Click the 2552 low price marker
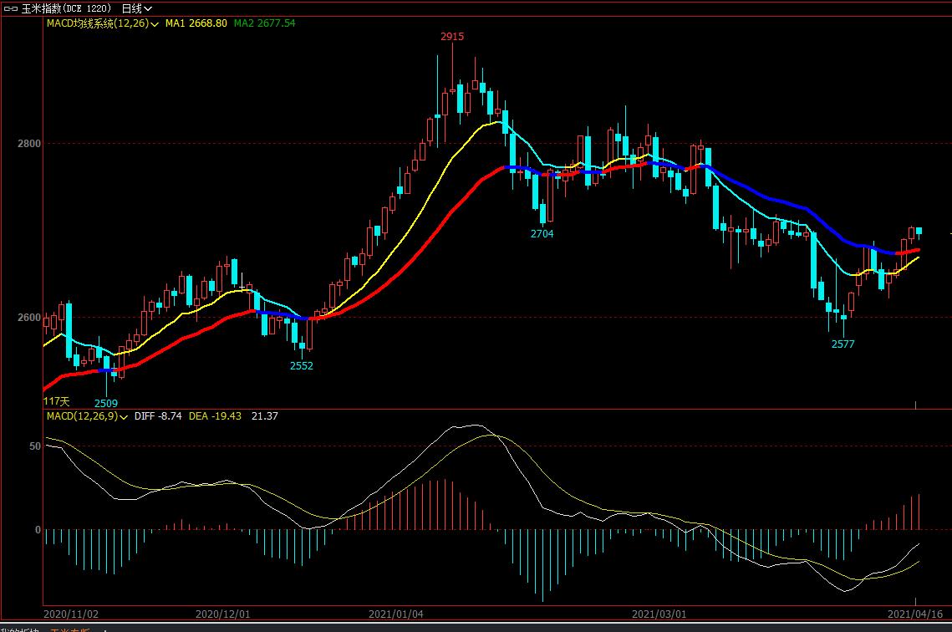 (x=301, y=366)
